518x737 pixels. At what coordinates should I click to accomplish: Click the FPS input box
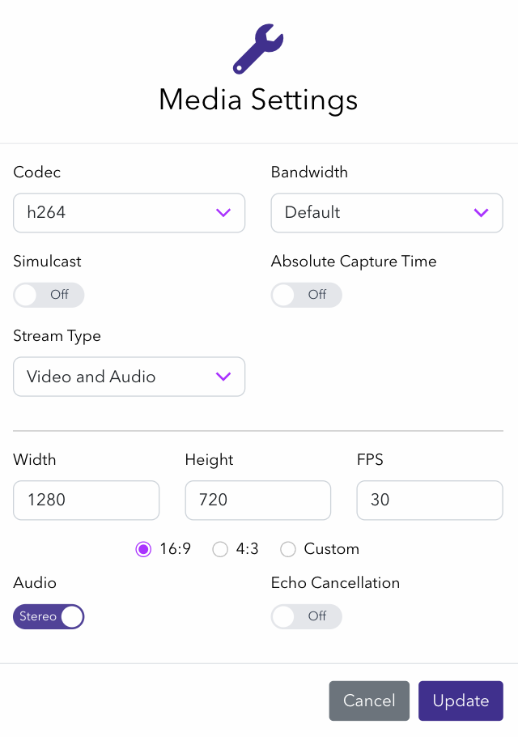(429, 501)
